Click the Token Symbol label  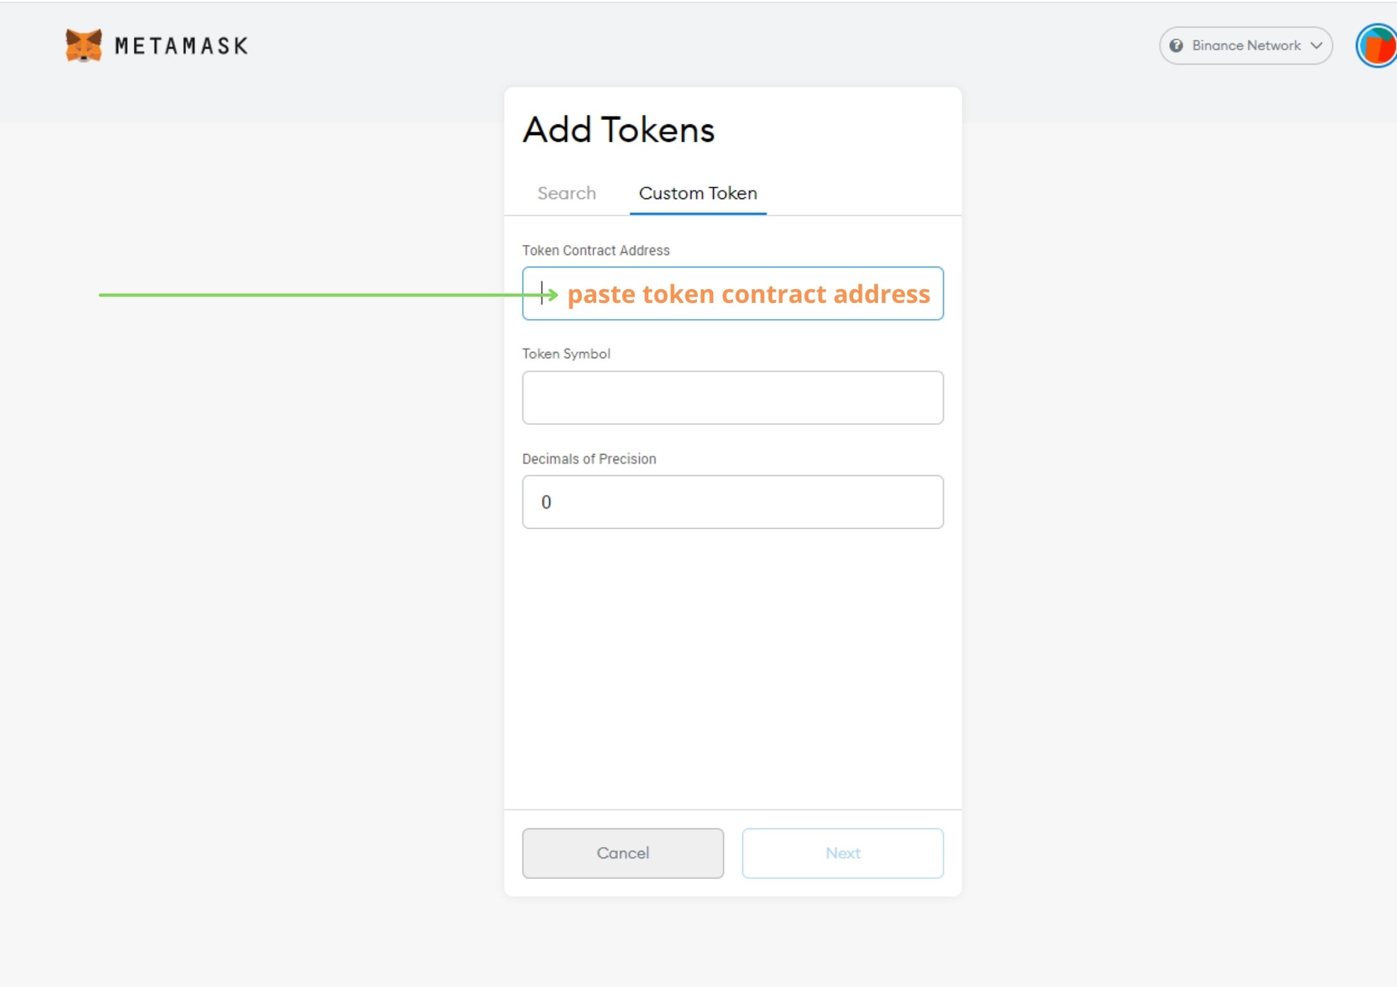click(x=566, y=354)
